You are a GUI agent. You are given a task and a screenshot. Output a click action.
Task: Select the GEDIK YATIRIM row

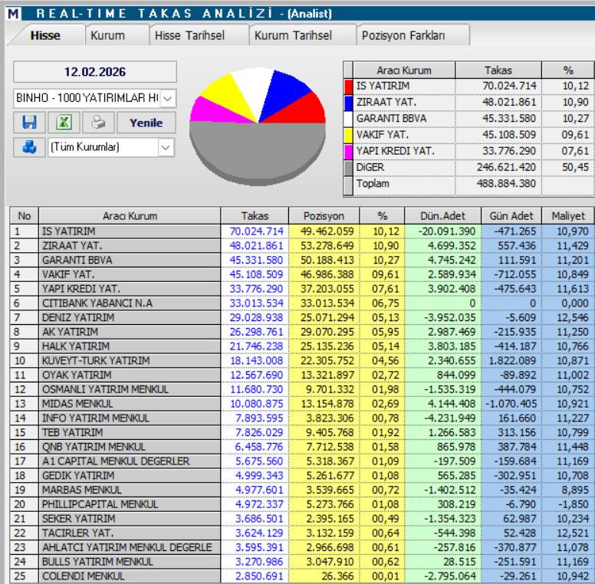pos(302,475)
